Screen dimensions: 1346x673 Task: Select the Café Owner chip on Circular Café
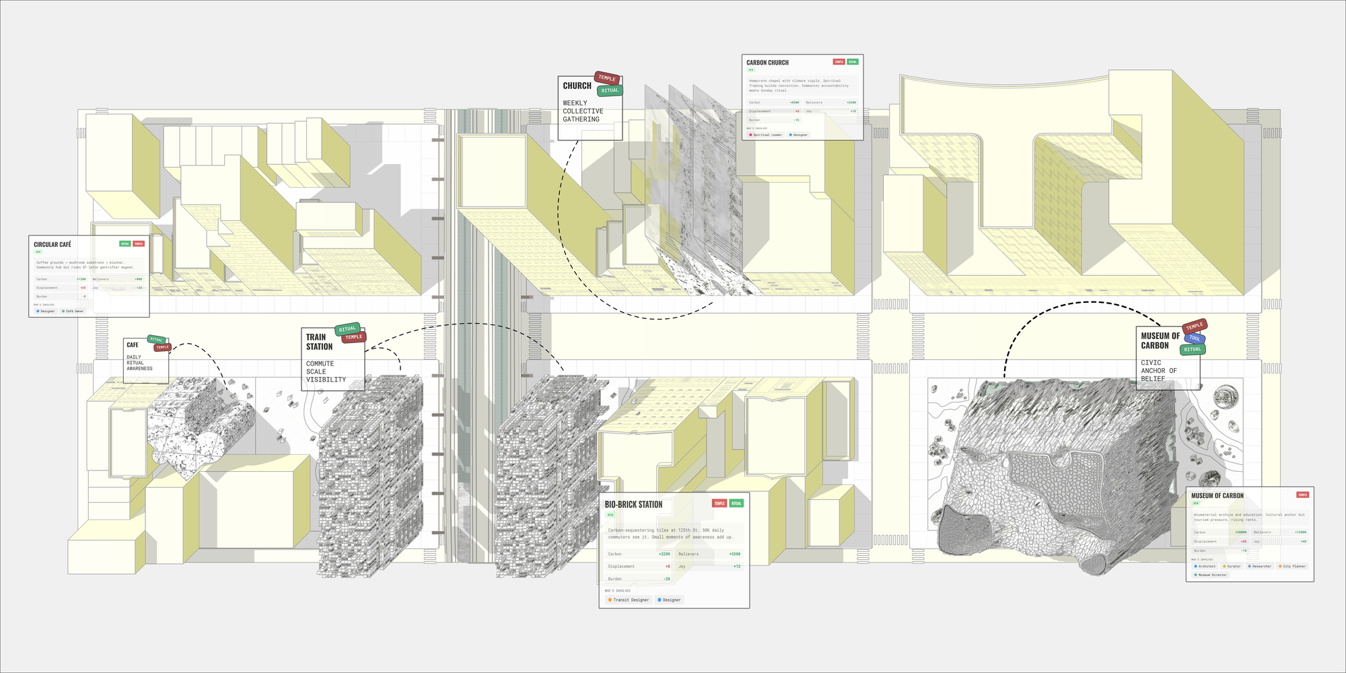[x=73, y=311]
